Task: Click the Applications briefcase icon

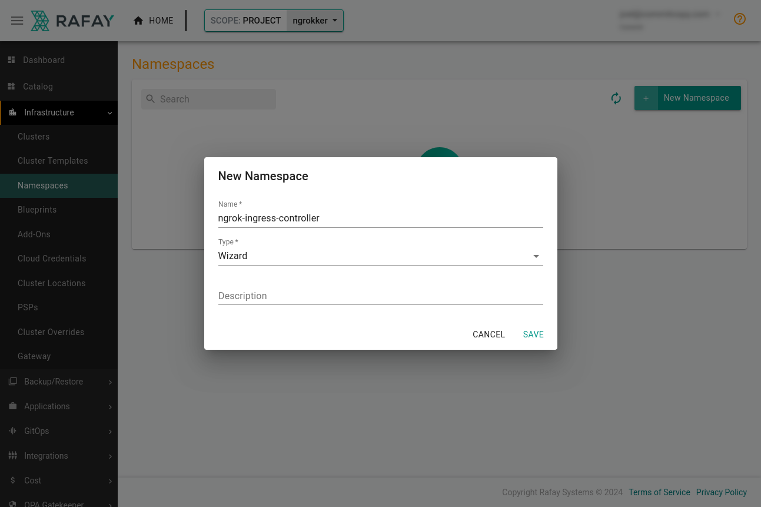Action: (12, 406)
